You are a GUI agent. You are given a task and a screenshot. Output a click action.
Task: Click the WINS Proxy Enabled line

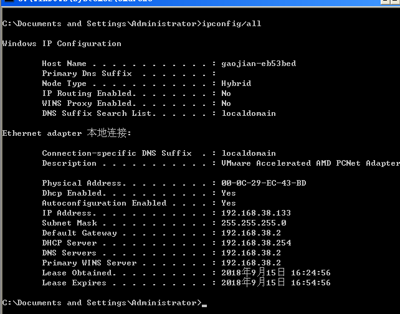click(87, 103)
